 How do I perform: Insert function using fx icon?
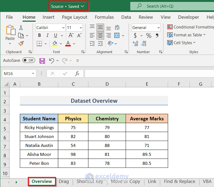(77, 74)
